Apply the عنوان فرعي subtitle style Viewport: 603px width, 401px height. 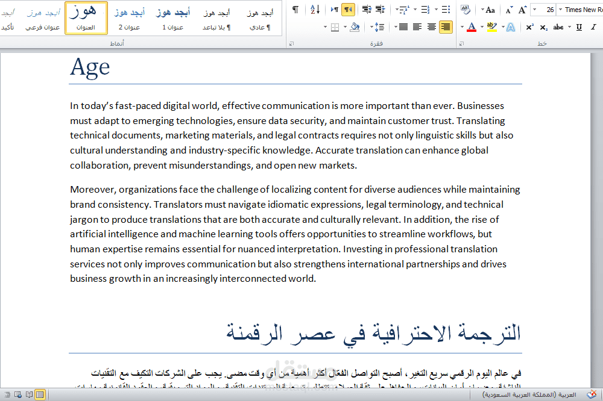(x=42, y=19)
